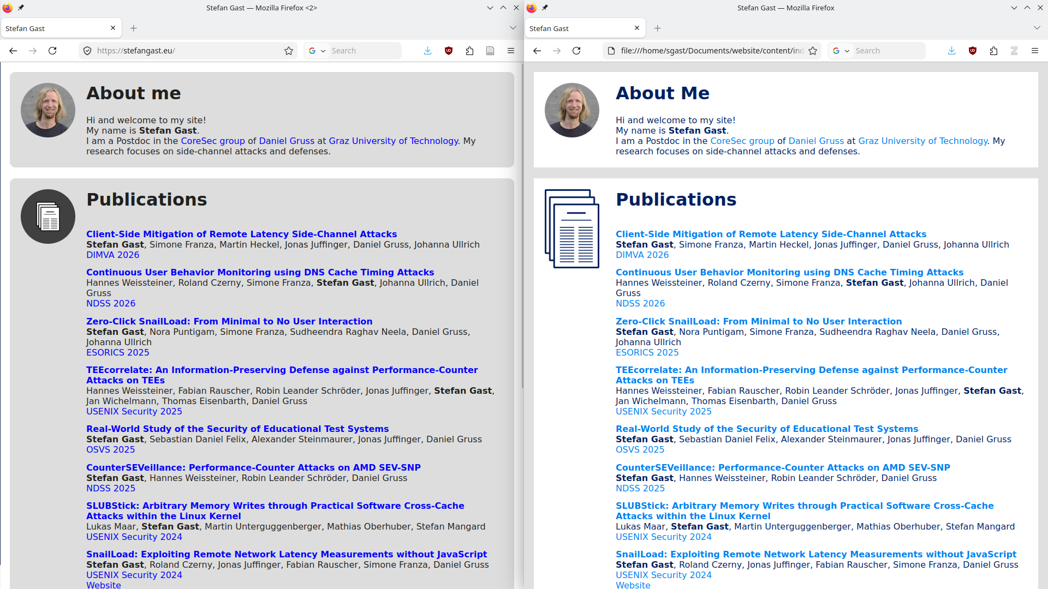Image resolution: width=1048 pixels, height=589 pixels.
Task: Open Zero-Click SnailLoad paper in stefangast.eu window
Action: click(229, 321)
